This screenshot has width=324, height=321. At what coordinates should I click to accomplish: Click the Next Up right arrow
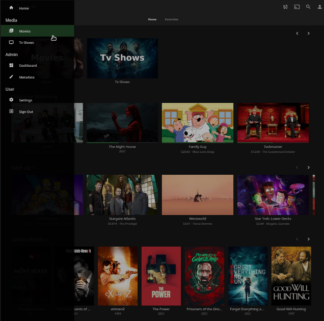coord(308,167)
